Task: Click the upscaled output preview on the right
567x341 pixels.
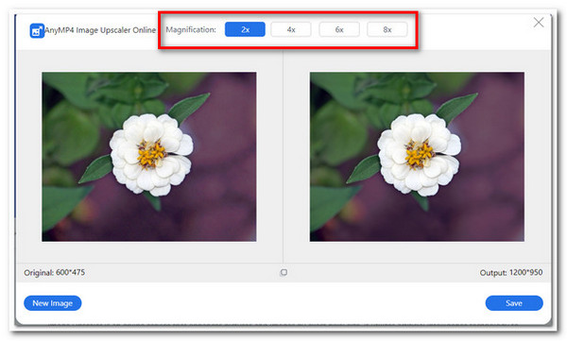Action: click(417, 157)
